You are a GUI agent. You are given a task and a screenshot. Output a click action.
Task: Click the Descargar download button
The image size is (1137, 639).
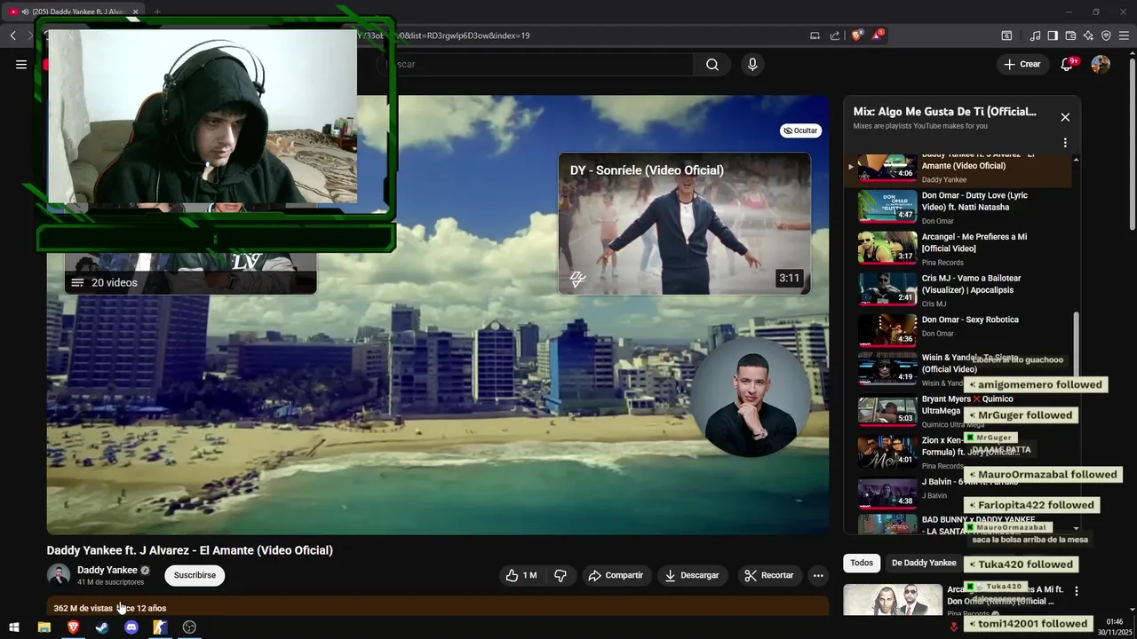click(692, 575)
